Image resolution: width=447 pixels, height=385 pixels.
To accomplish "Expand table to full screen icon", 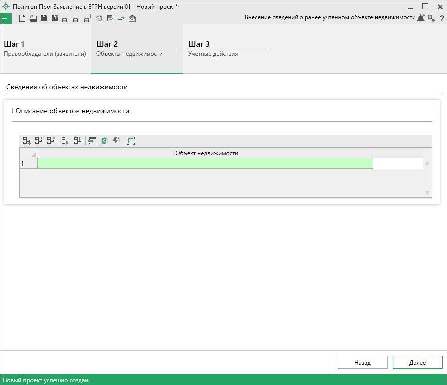I will click(x=131, y=141).
